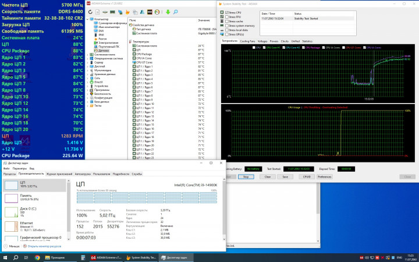Enable Stress local disks checkbox

[x=227, y=30]
